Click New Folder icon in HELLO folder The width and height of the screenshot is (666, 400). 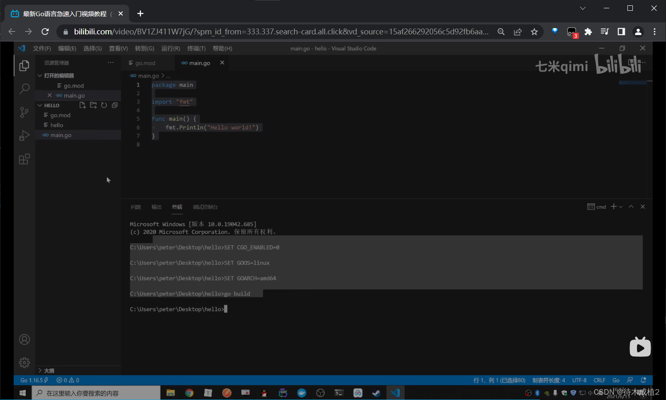pos(93,105)
